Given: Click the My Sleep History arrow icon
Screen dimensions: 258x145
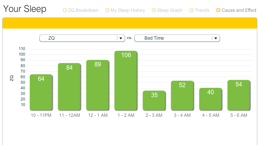Looking at the screenshot, I should [107, 10].
